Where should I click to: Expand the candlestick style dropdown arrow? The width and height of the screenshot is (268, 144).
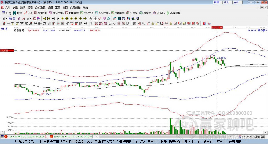[31, 19]
